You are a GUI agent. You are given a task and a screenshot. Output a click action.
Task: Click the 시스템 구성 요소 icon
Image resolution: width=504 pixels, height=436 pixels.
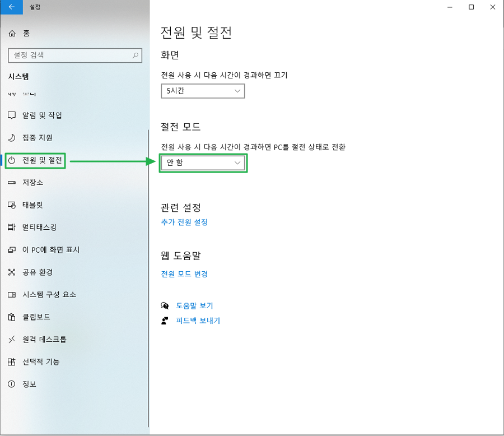coord(12,295)
